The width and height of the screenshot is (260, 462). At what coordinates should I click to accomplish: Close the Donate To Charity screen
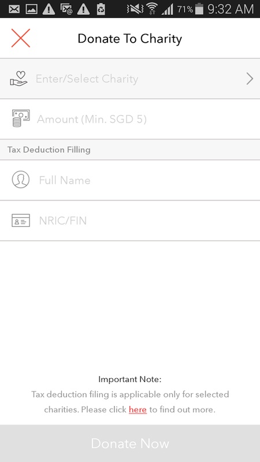[x=21, y=38]
